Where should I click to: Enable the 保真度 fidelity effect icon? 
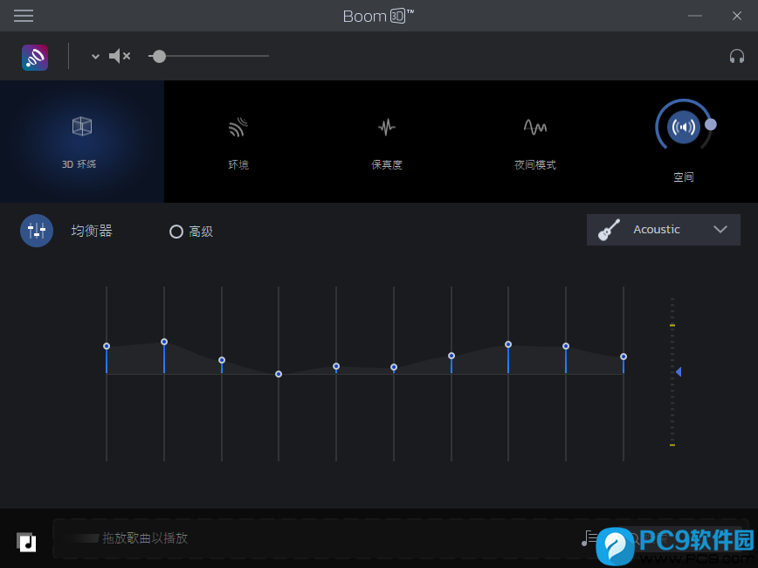pyautogui.click(x=386, y=128)
